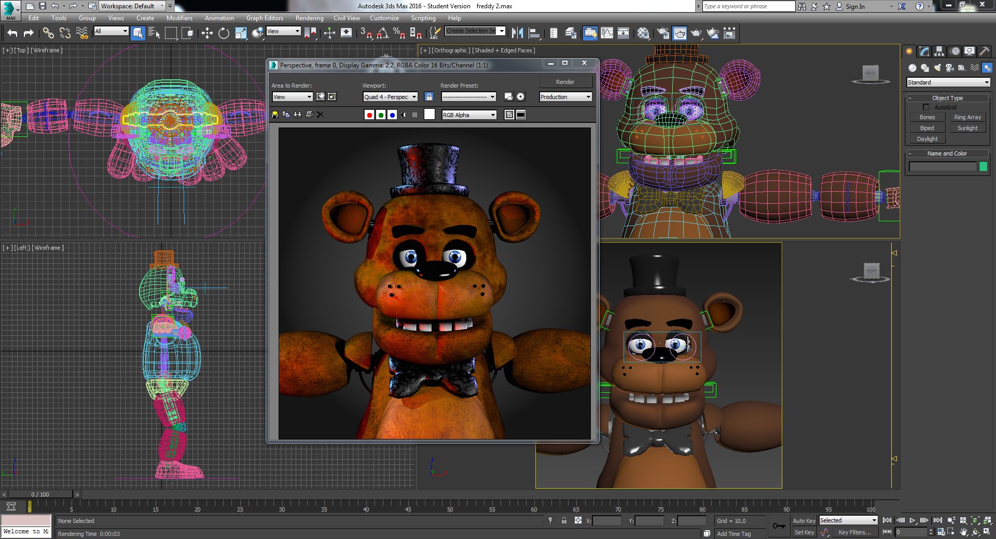Open the RGB Alpha channel dropdown
The height and width of the screenshot is (539, 996).
[469, 115]
